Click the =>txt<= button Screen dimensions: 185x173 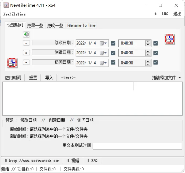(68, 78)
